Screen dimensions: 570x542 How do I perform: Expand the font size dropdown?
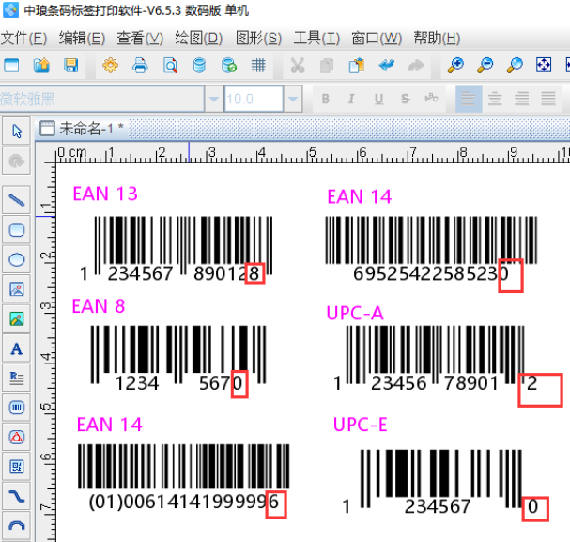click(293, 100)
